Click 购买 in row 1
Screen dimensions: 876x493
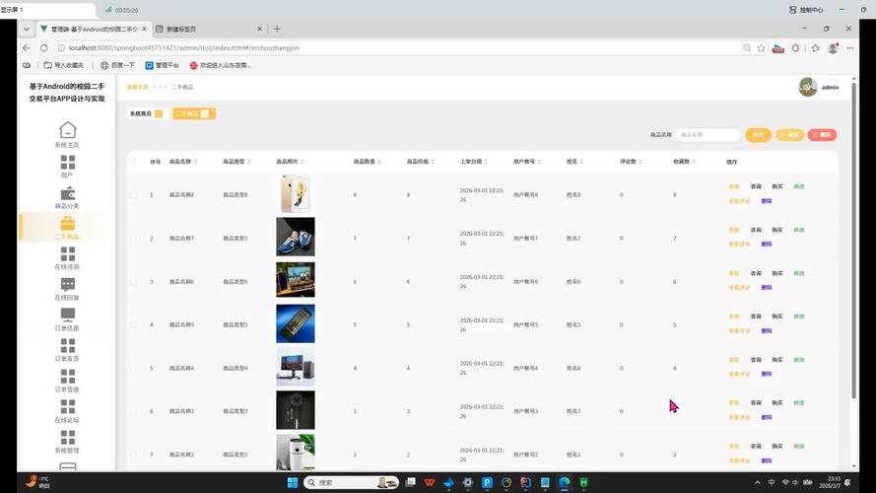[777, 186]
